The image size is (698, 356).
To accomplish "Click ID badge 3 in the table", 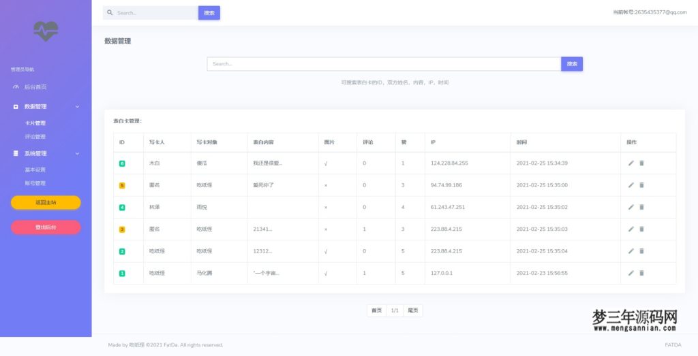I will (x=122, y=229).
